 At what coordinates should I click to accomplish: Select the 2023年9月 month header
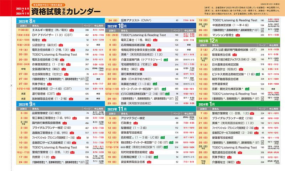[x=61, y=104]
